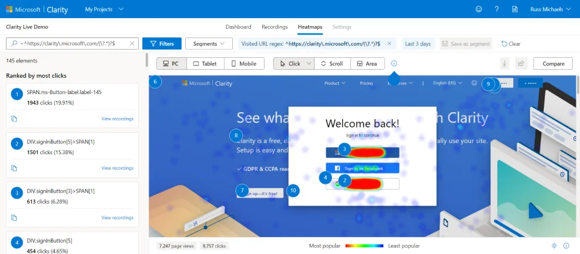
Task: Clear all filters with Clear
Action: click(511, 44)
